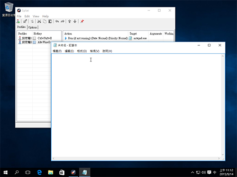Screen dimensions: 237x177
Task: Click the hotkey icon beside Ctrl+Shift+H
Action: 34,38
